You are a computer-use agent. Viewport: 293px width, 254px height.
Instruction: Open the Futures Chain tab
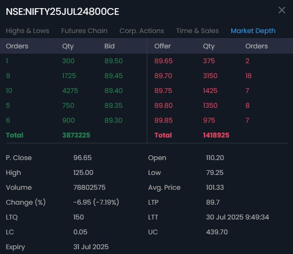click(x=84, y=31)
